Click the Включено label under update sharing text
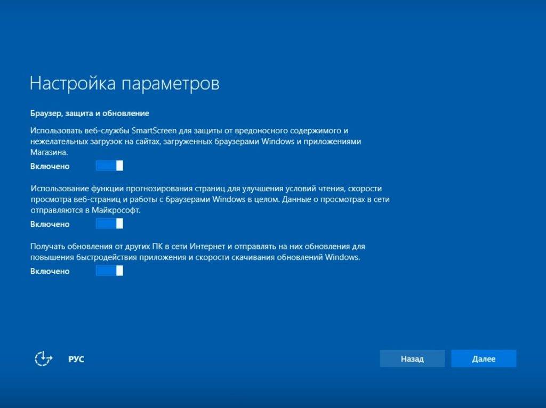546x408 pixels. click(x=50, y=271)
